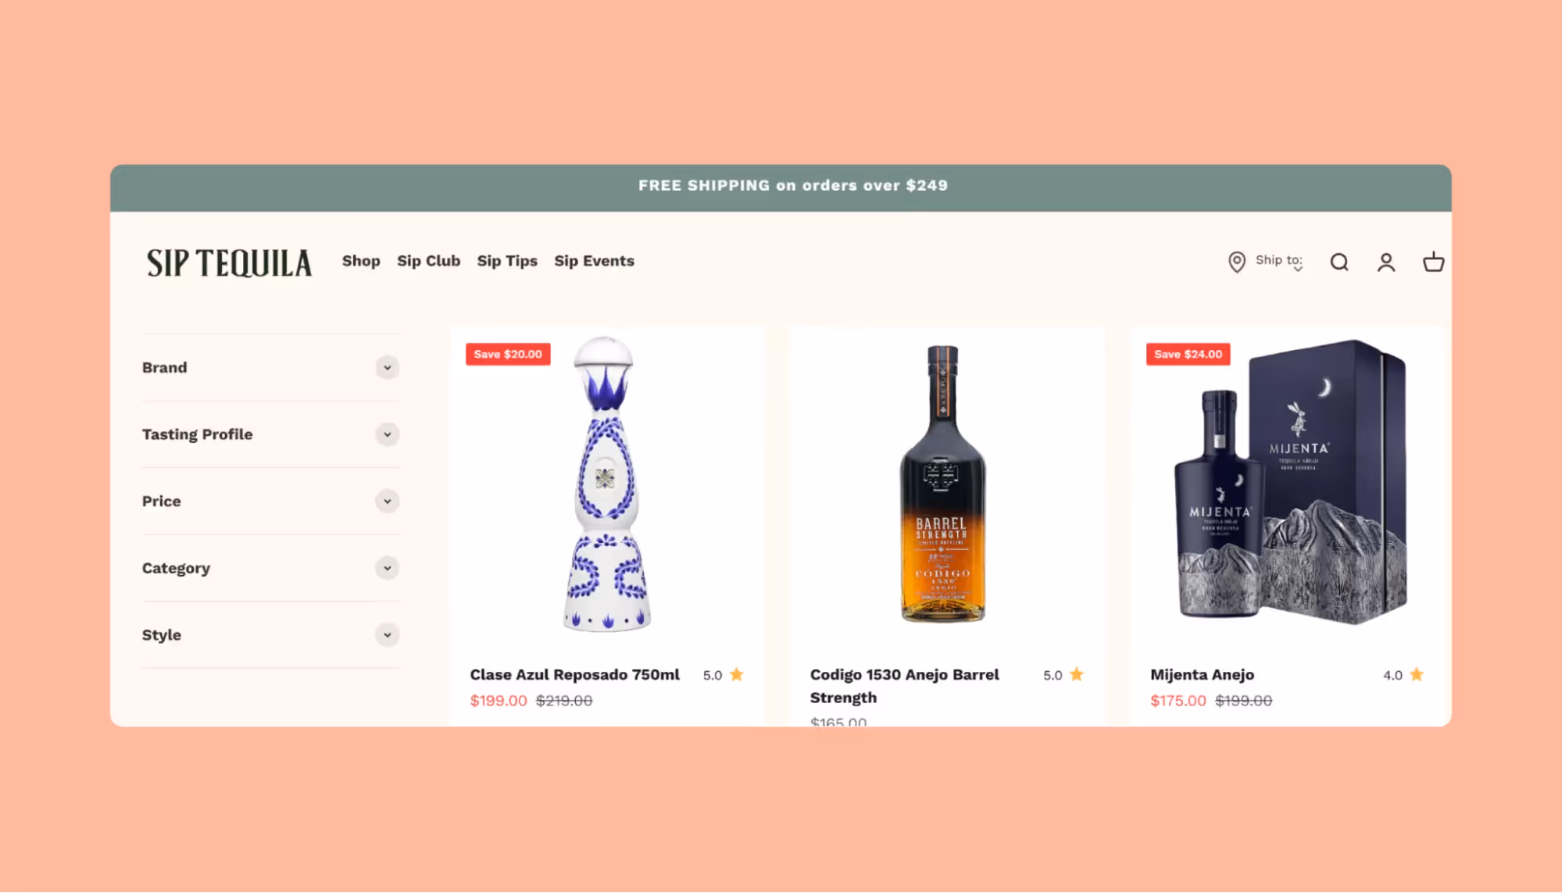
Task: Expand the Price filter section
Action: (x=270, y=501)
